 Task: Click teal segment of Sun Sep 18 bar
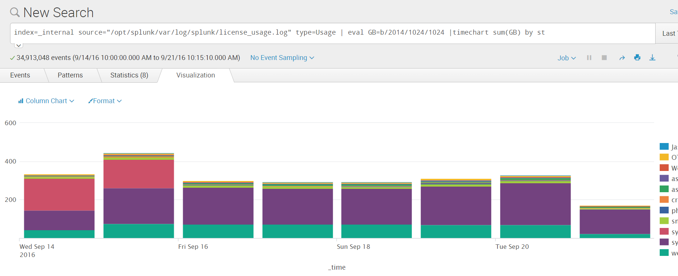[x=377, y=231]
